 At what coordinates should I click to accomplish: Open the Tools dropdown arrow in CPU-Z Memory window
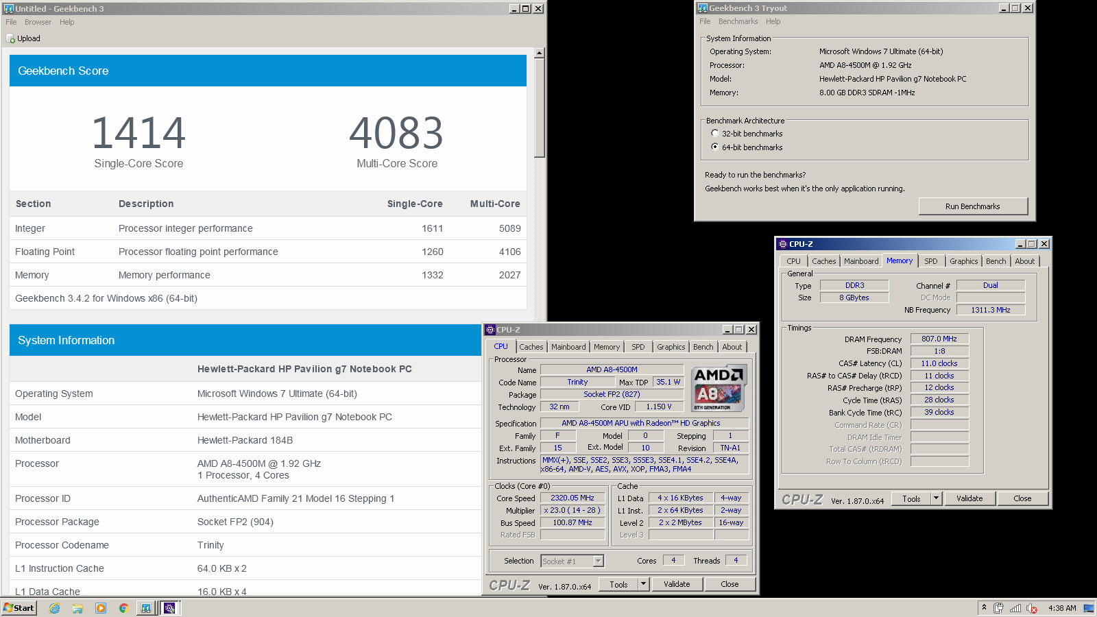[936, 498]
